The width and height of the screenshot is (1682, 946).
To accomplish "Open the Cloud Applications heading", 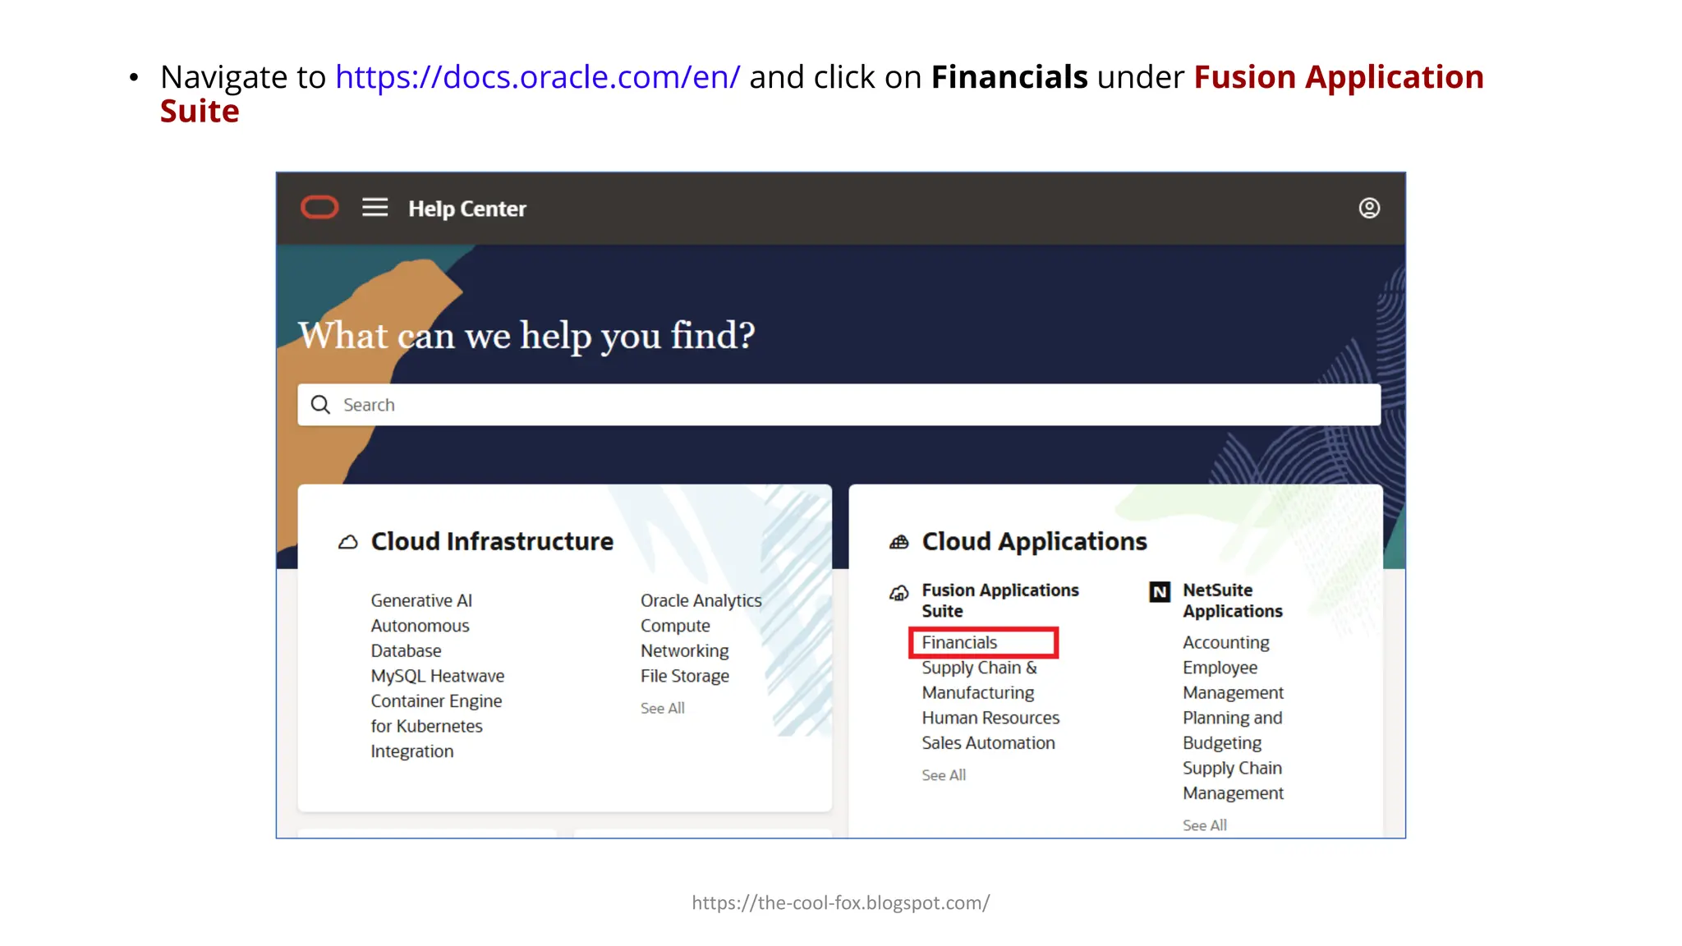I will pyautogui.click(x=1034, y=541).
